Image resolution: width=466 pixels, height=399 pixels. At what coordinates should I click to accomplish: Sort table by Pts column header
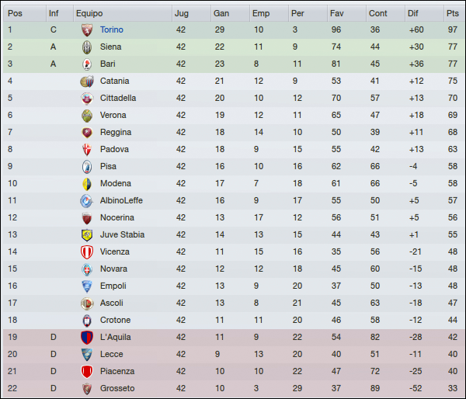pyautogui.click(x=454, y=13)
